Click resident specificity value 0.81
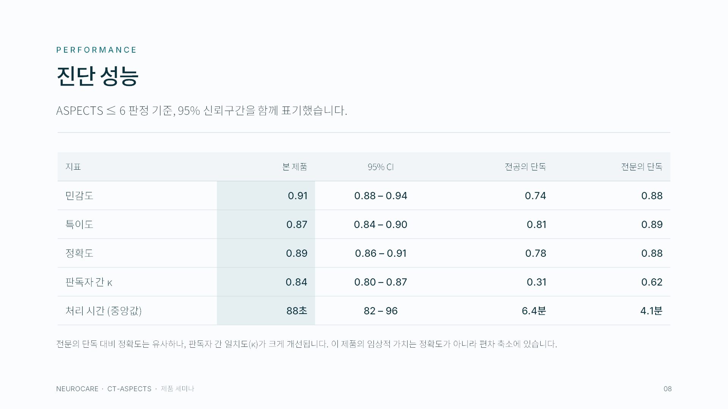This screenshot has width=728, height=409. pyautogui.click(x=537, y=225)
